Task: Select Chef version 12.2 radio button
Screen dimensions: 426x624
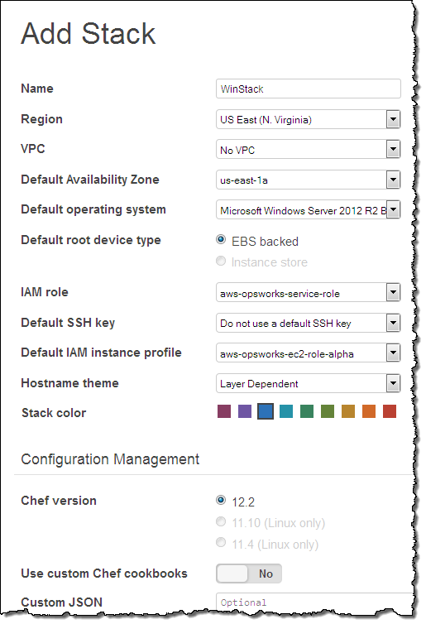Action: (221, 500)
